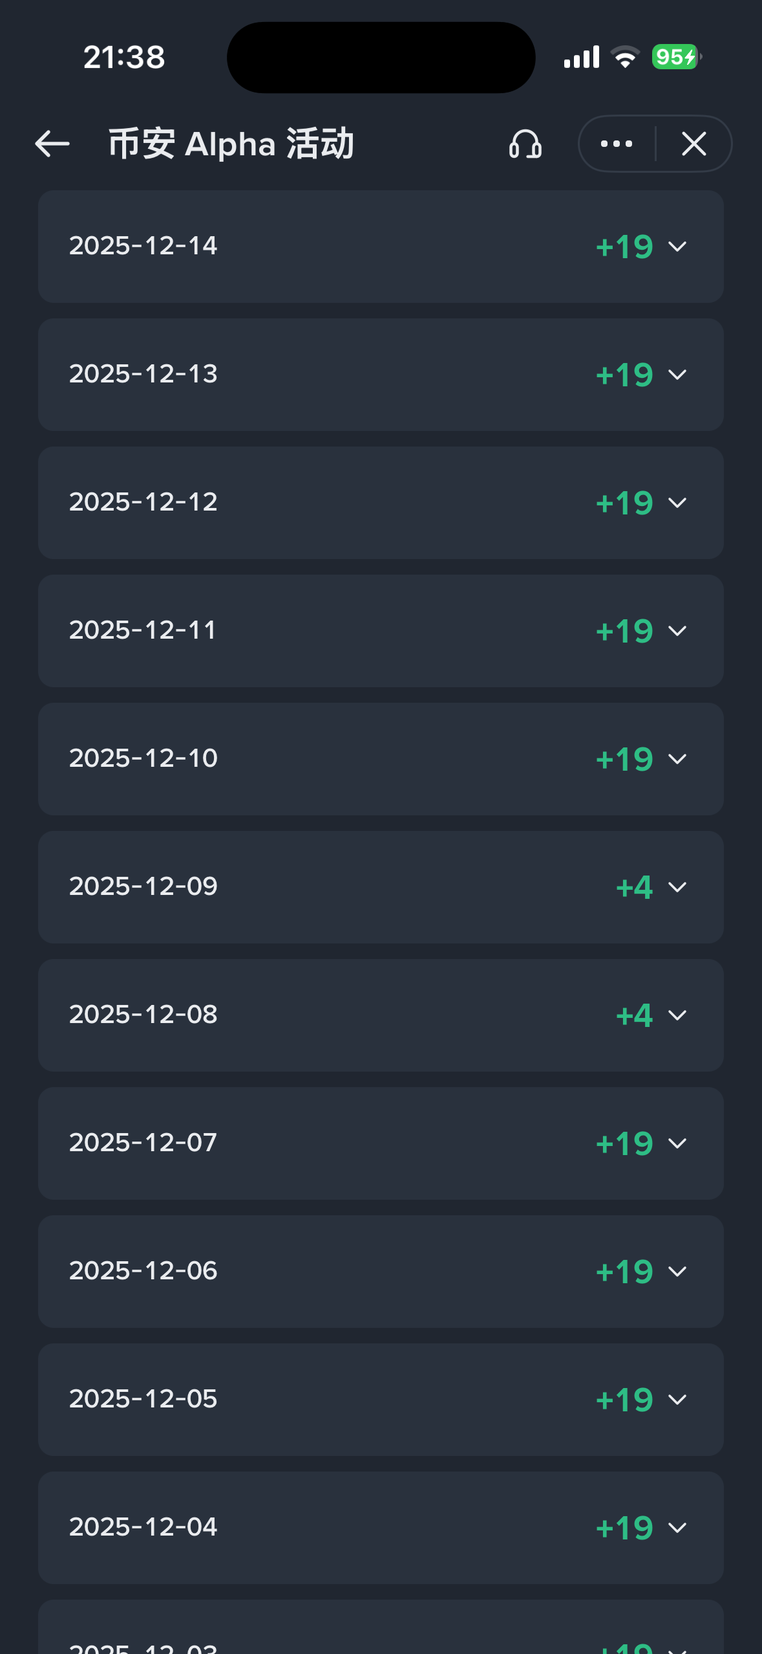
Task: Open customer support headset icon
Action: coord(525,144)
